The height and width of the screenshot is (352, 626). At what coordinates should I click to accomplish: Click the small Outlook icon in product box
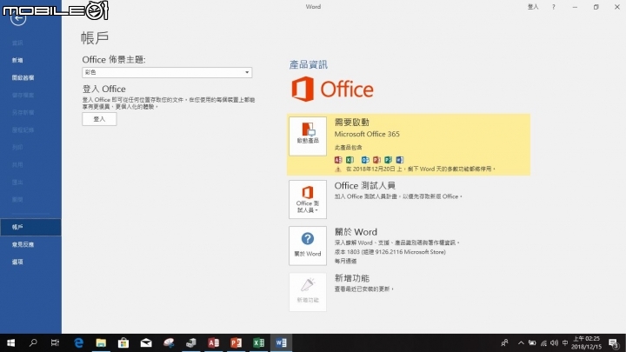pyautogui.click(x=365, y=160)
